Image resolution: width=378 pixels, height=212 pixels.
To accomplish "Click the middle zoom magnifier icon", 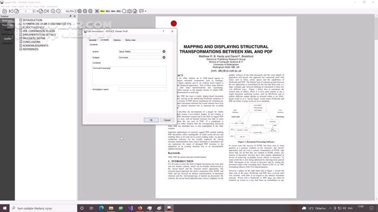I will click(x=85, y=11).
